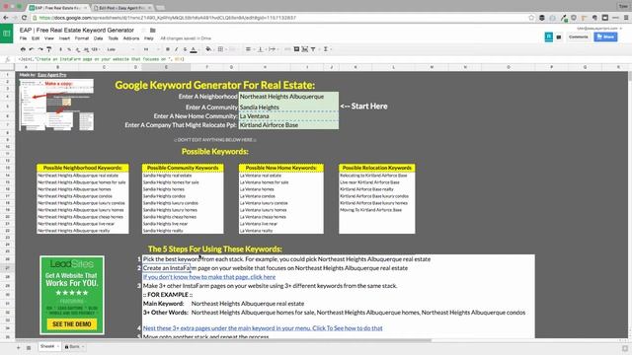Select Northeast Heights Albuquerque neighborhood cell
The image size is (632, 355).
tap(288, 97)
